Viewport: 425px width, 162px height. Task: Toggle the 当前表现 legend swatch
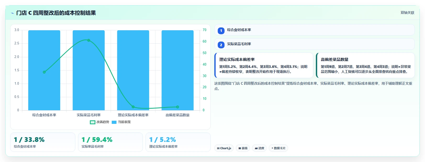tap(114, 122)
